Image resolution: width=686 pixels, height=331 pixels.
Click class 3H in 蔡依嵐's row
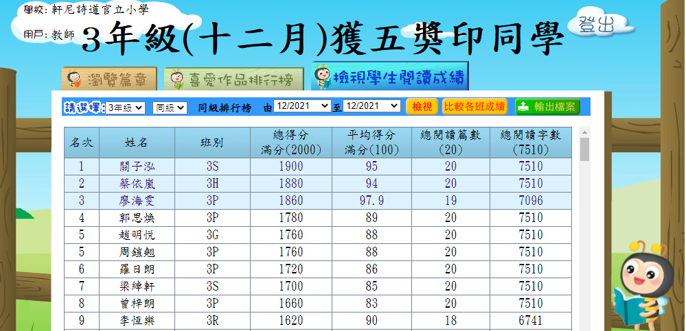pos(212,184)
